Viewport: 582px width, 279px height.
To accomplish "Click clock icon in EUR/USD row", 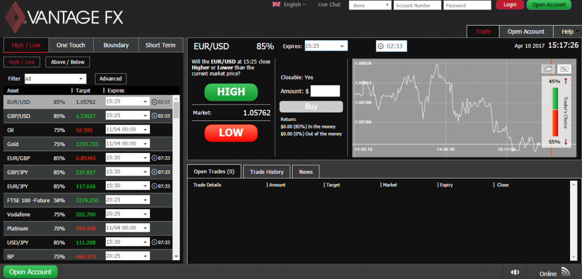I will 155,102.
